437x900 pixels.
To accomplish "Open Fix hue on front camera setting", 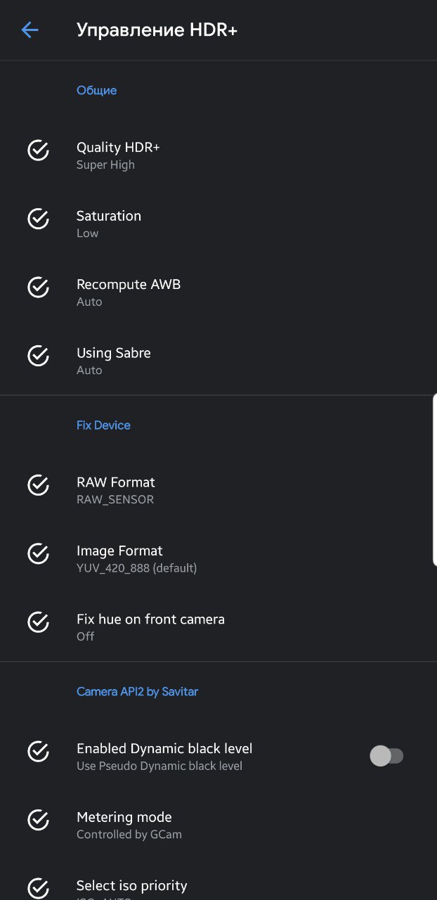I will [x=218, y=626].
